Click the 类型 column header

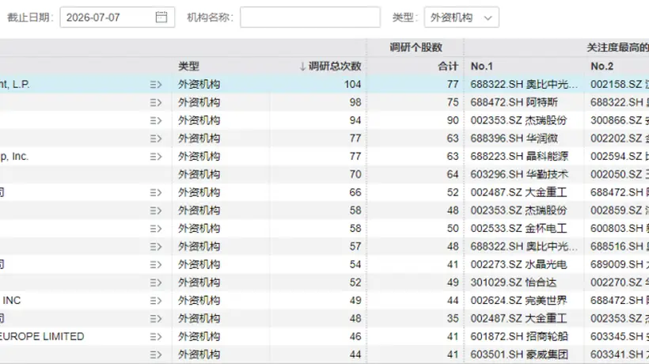point(188,66)
